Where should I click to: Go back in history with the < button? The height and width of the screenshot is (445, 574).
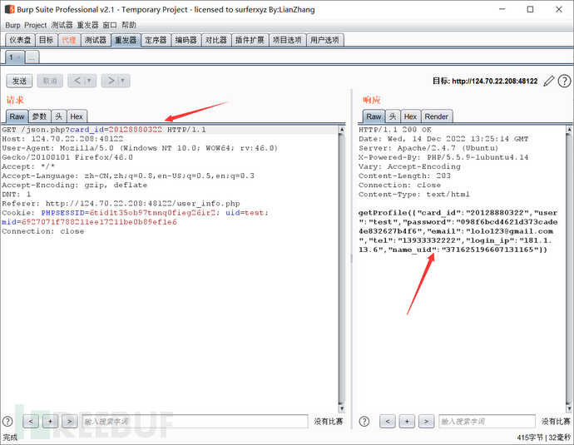(77, 81)
